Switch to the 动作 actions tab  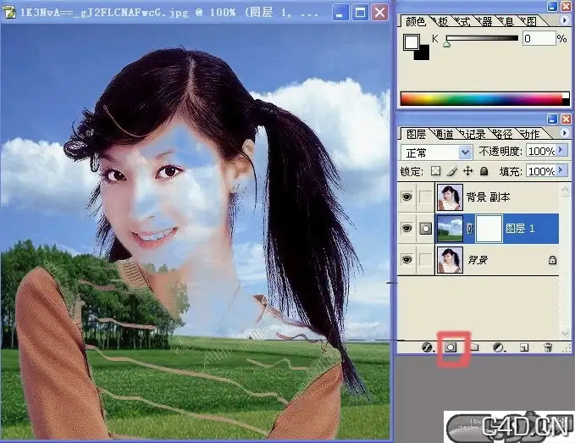click(x=528, y=134)
